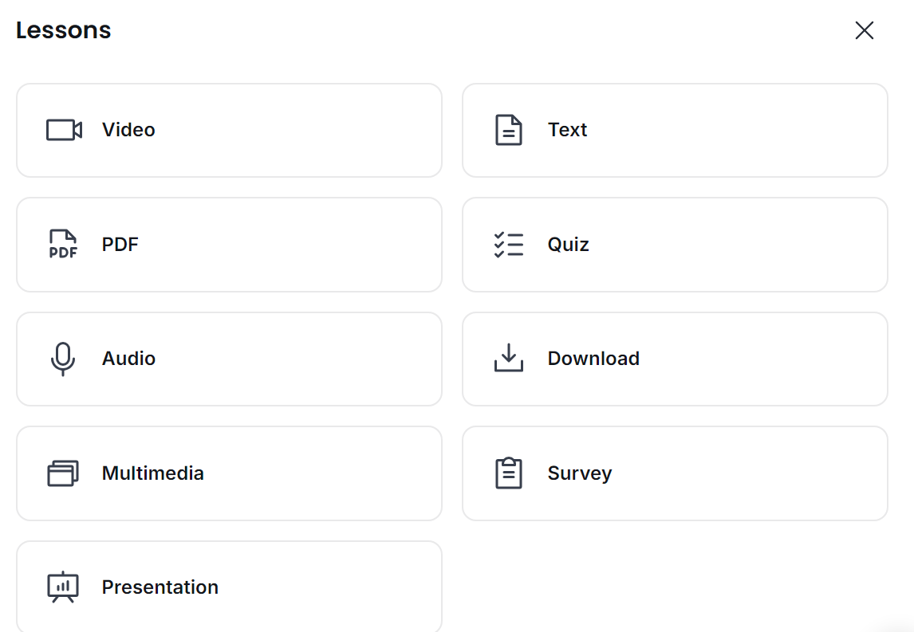This screenshot has height=632, width=914.
Task: Select the Audio microphone icon
Action: click(x=62, y=358)
